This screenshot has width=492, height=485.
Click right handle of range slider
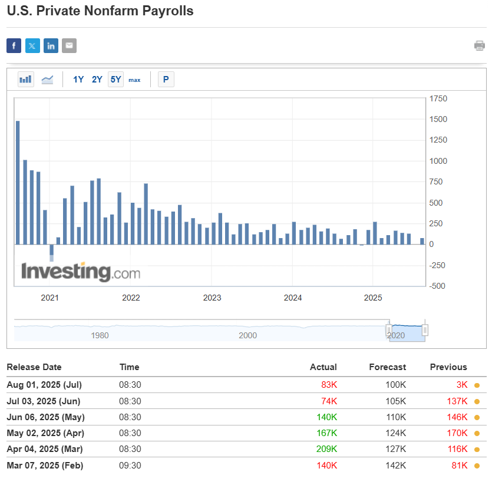tap(425, 330)
